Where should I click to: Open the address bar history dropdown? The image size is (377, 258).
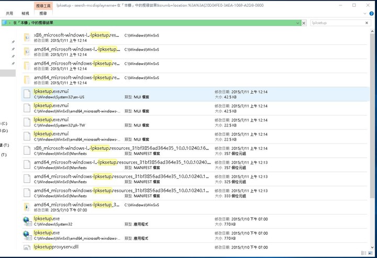coord(297,23)
